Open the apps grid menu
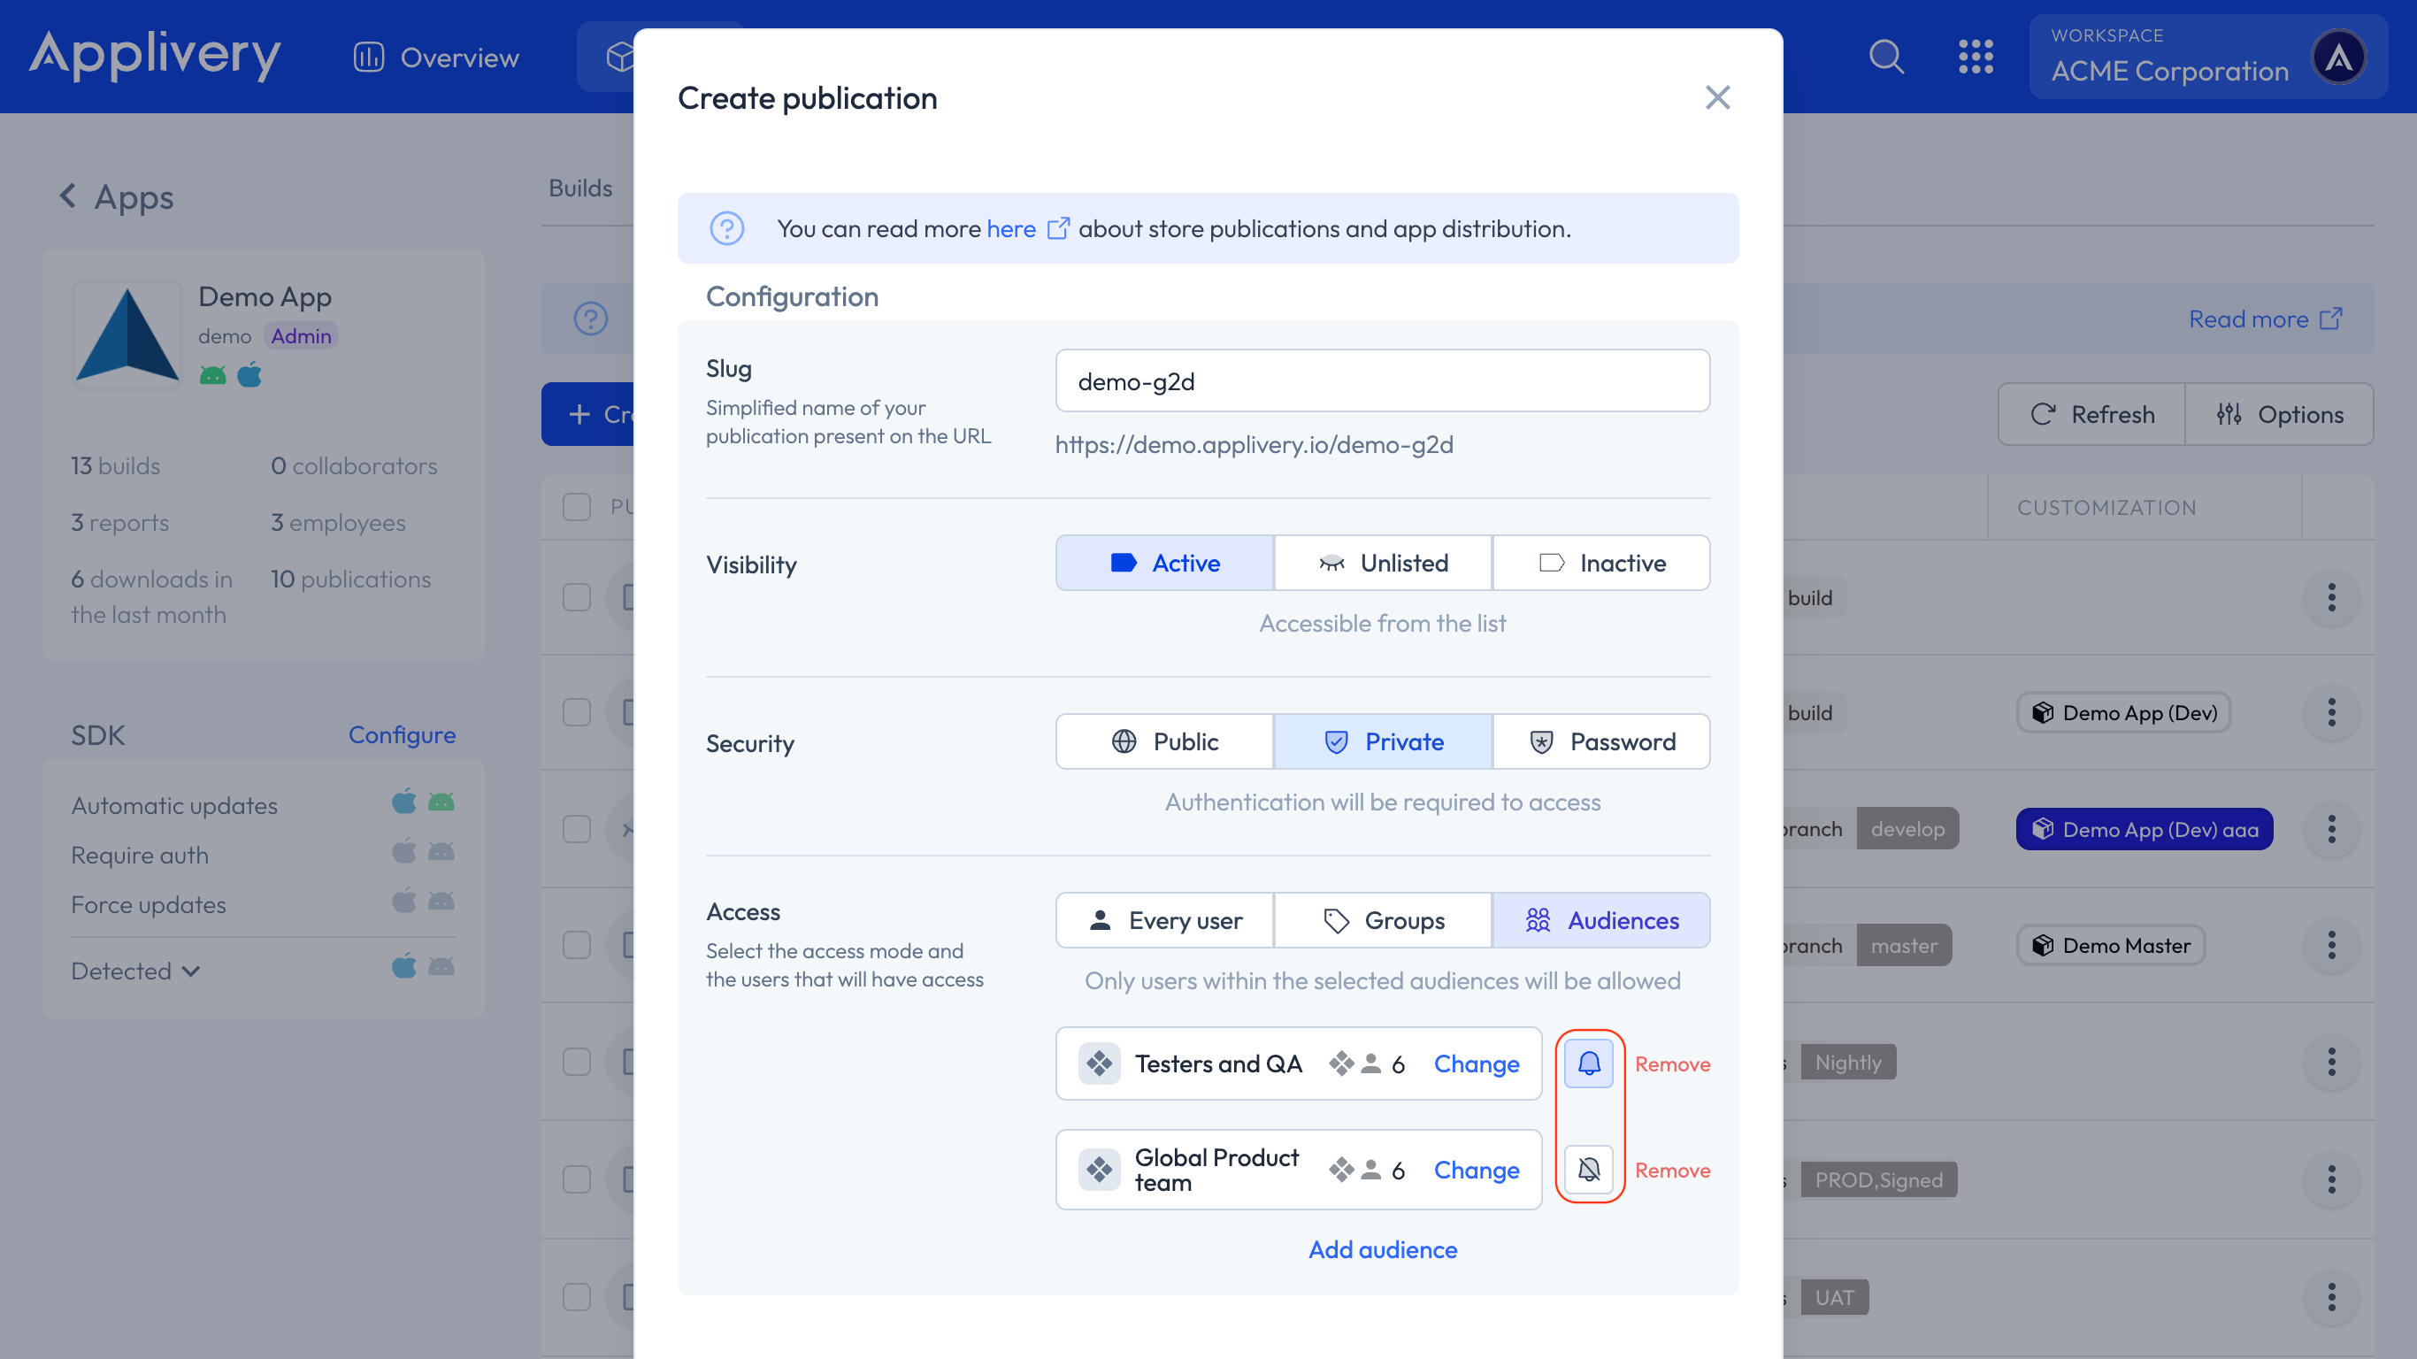 [x=1977, y=57]
